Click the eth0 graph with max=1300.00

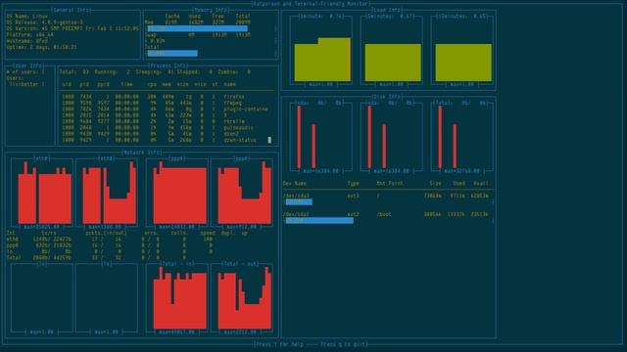107,194
